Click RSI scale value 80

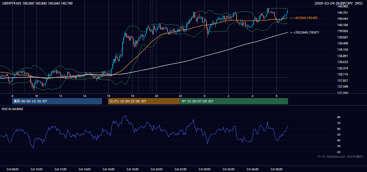click(x=339, y=117)
